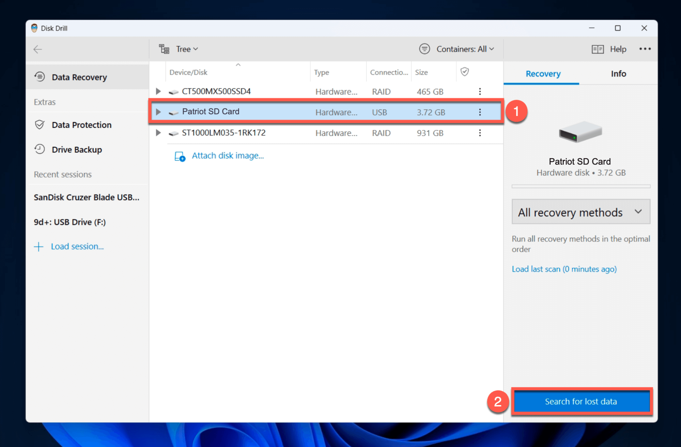Click the 465 GB size cell
This screenshot has width=681, height=447.
430,92
